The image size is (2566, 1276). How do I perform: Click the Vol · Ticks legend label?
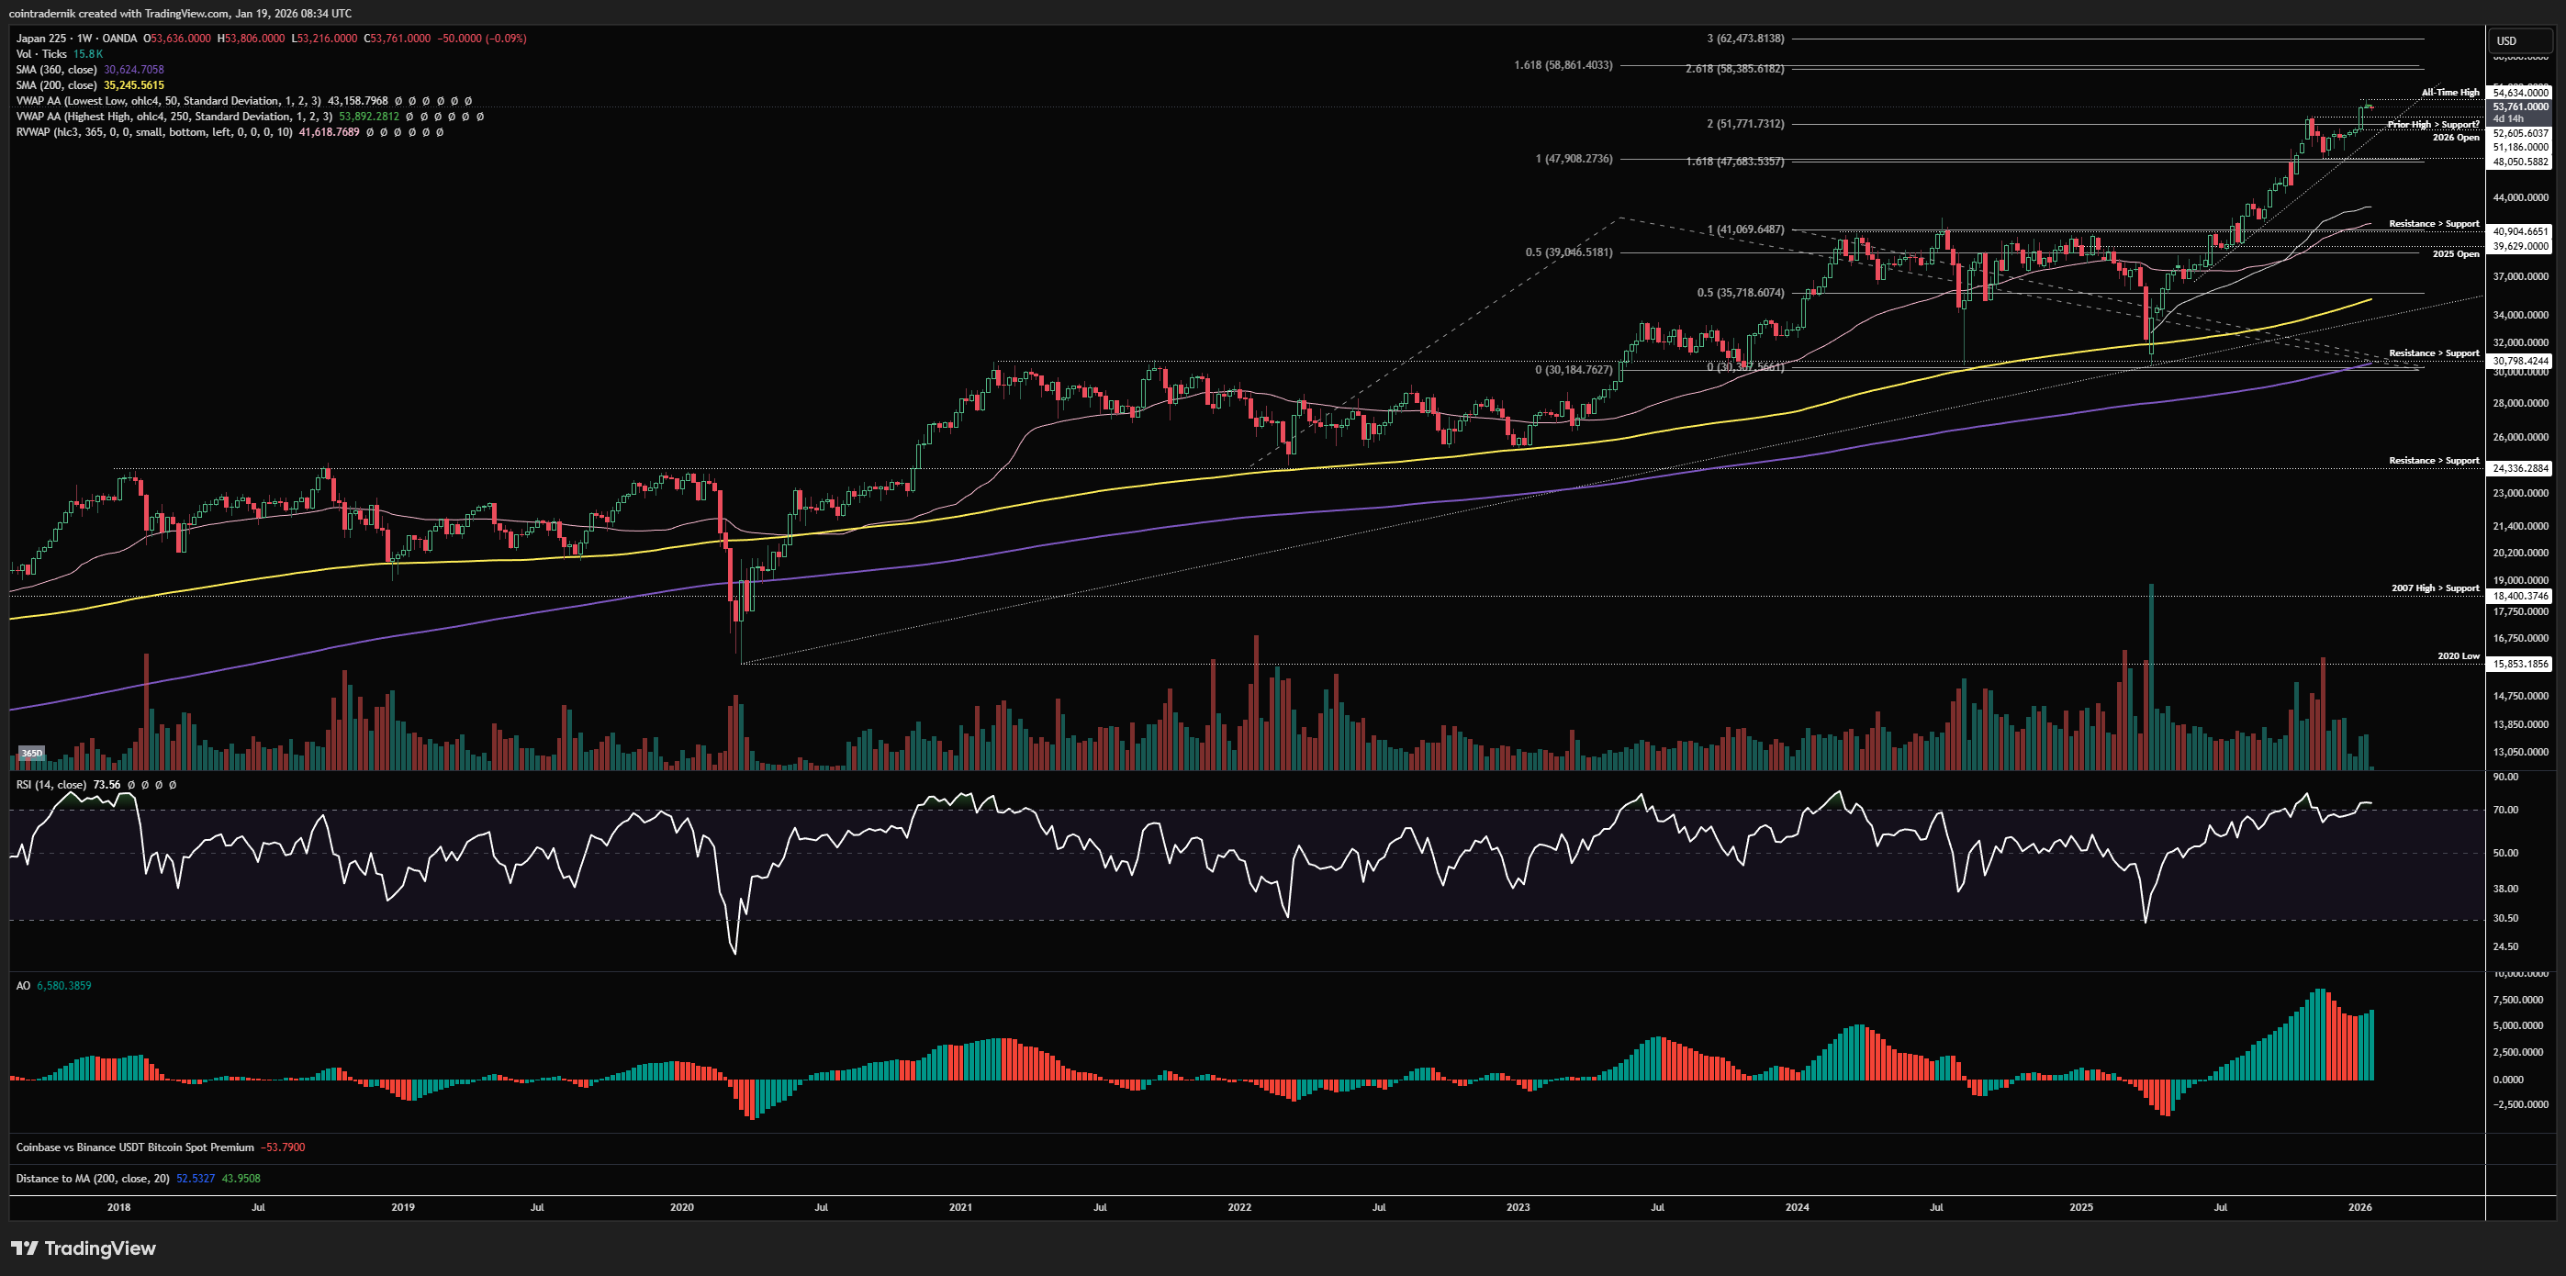click(x=40, y=54)
